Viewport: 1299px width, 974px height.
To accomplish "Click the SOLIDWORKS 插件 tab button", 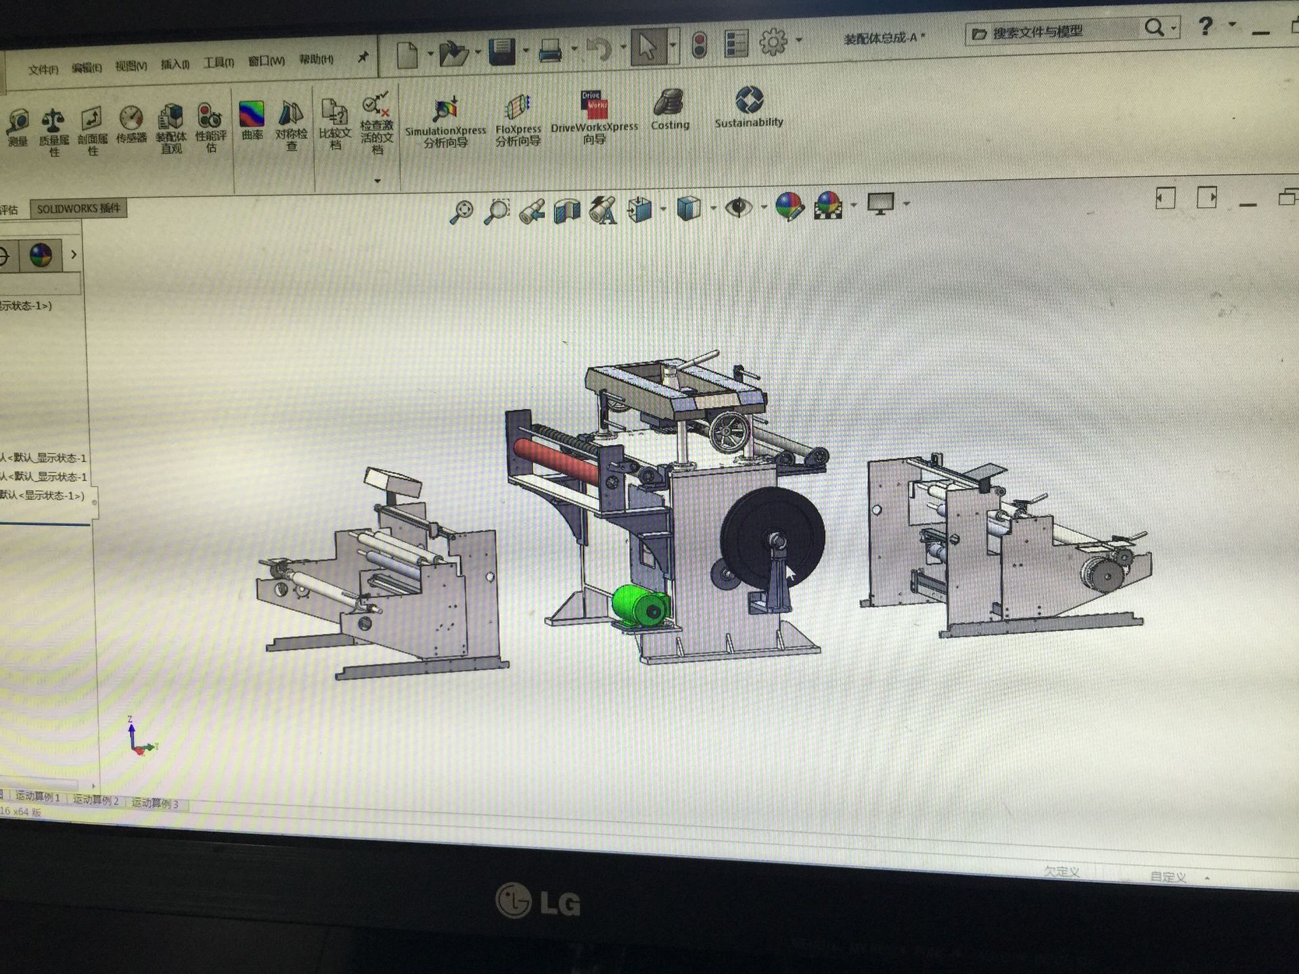I will (x=78, y=208).
